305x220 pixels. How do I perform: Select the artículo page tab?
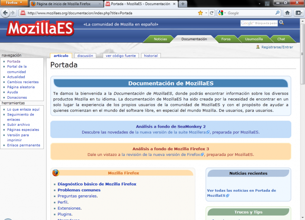point(61,56)
